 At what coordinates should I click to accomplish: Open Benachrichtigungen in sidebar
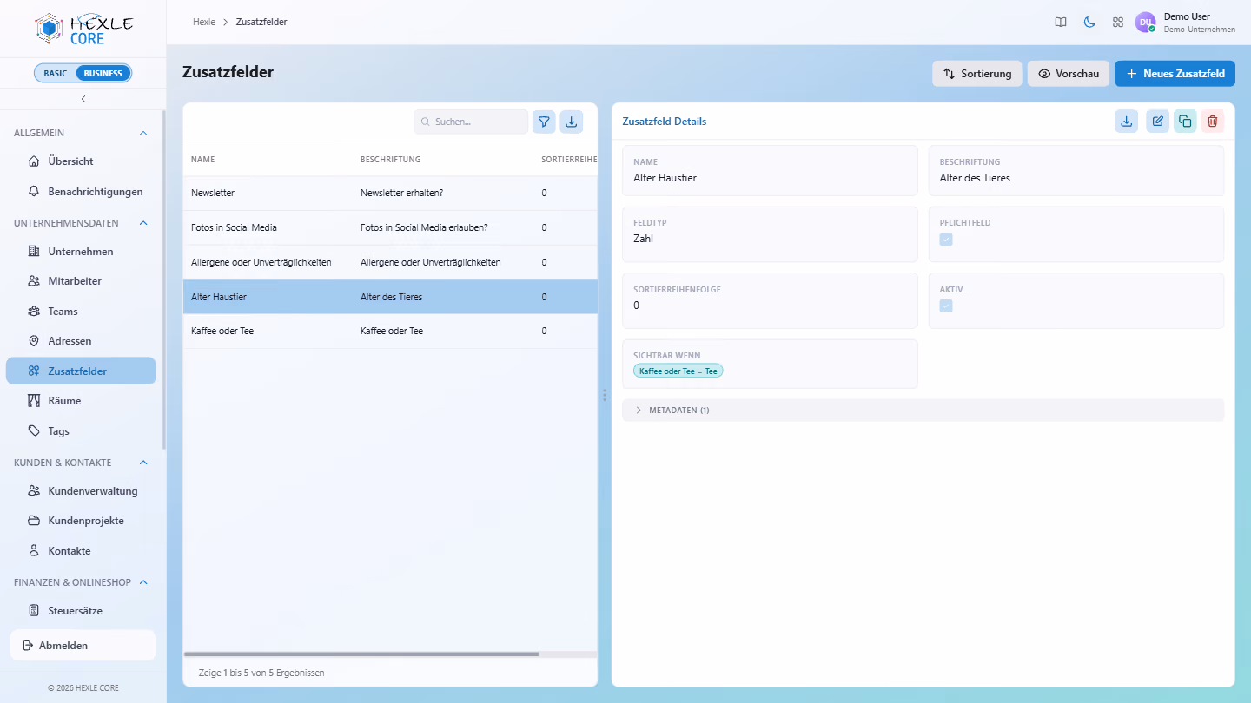pyautogui.click(x=81, y=192)
